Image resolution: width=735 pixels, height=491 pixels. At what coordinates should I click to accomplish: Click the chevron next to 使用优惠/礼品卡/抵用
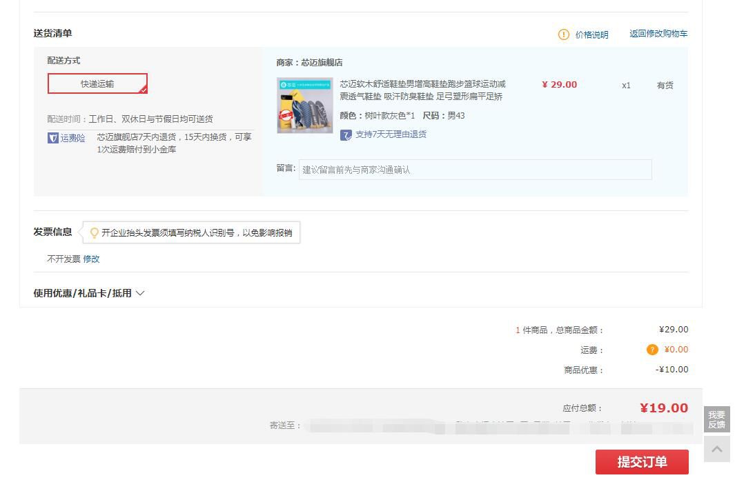140,293
